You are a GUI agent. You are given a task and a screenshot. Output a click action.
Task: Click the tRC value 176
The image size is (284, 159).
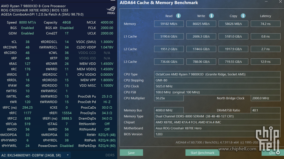tap(28, 69)
